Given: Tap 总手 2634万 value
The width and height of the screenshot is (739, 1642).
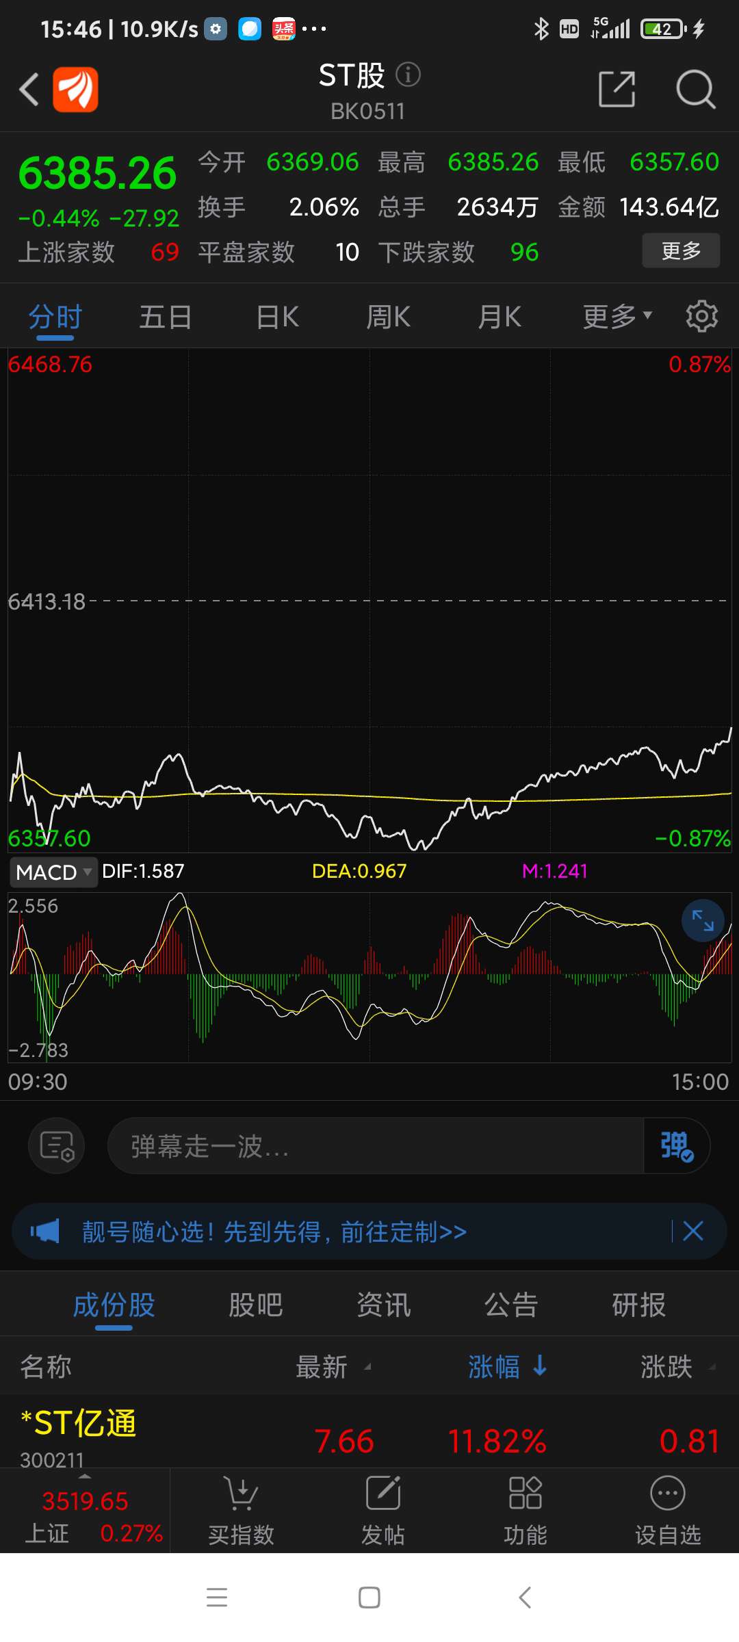Looking at the screenshot, I should (497, 207).
